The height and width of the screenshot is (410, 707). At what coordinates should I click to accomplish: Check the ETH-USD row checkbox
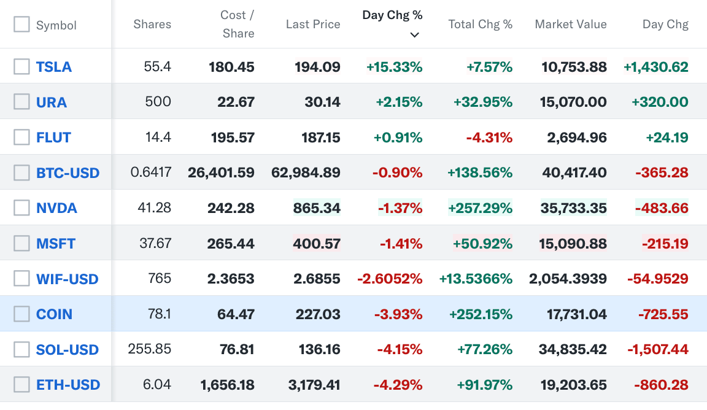click(x=21, y=385)
